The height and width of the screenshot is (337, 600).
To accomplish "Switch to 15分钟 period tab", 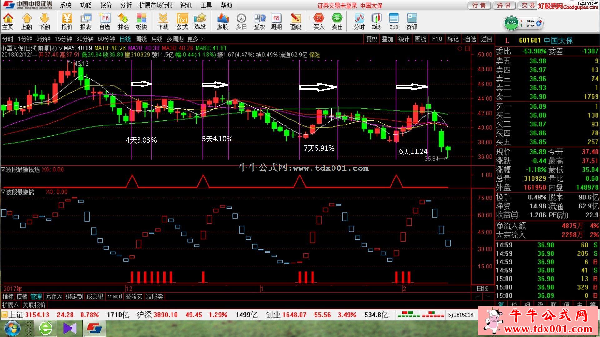I will point(63,39).
